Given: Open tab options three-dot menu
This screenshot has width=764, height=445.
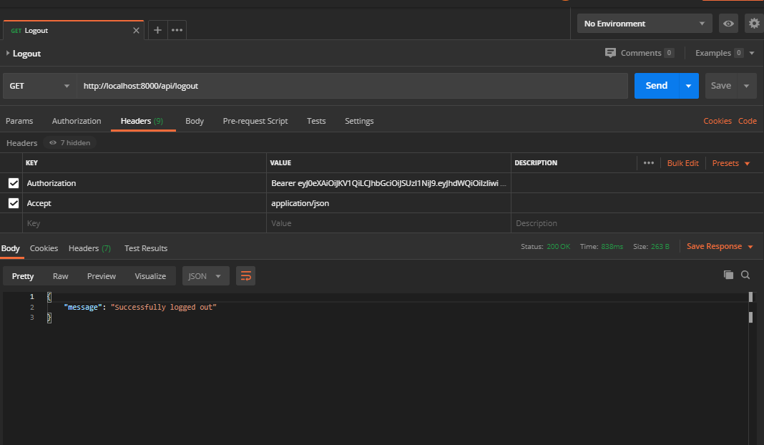Looking at the screenshot, I should (177, 30).
